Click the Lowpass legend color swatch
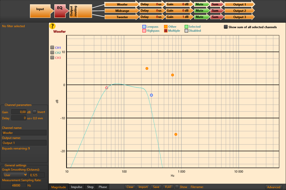Screen dimensions: 286x190 point(144,27)
